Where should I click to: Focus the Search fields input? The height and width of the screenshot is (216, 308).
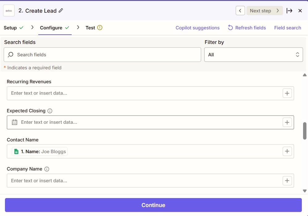(102, 55)
